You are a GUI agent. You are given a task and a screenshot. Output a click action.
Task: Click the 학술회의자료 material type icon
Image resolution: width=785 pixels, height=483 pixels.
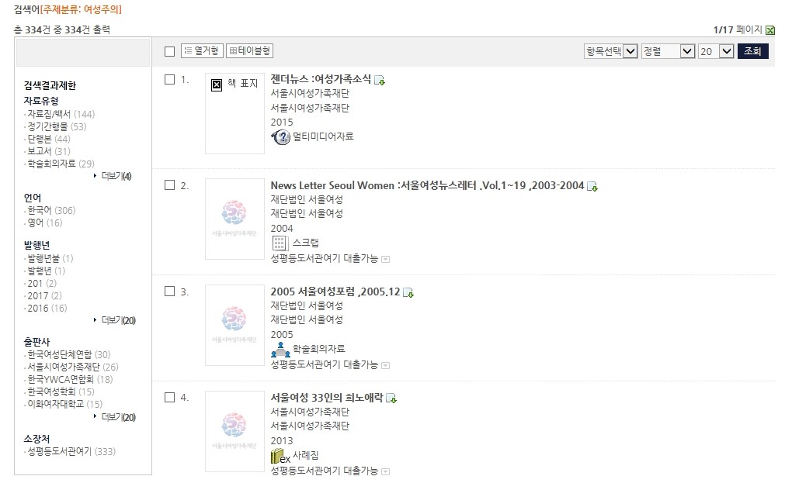pos(280,350)
